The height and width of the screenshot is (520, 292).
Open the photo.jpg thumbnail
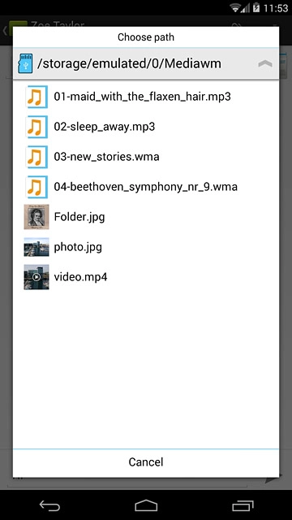pos(36,247)
